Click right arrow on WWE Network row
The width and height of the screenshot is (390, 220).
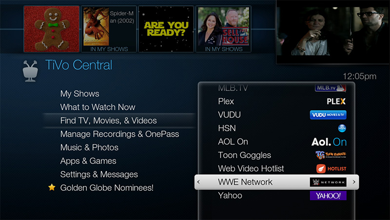354,182
